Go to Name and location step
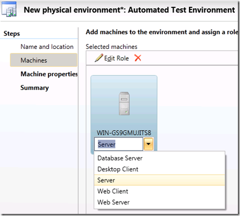This screenshot has height=216, width=240. point(47,47)
